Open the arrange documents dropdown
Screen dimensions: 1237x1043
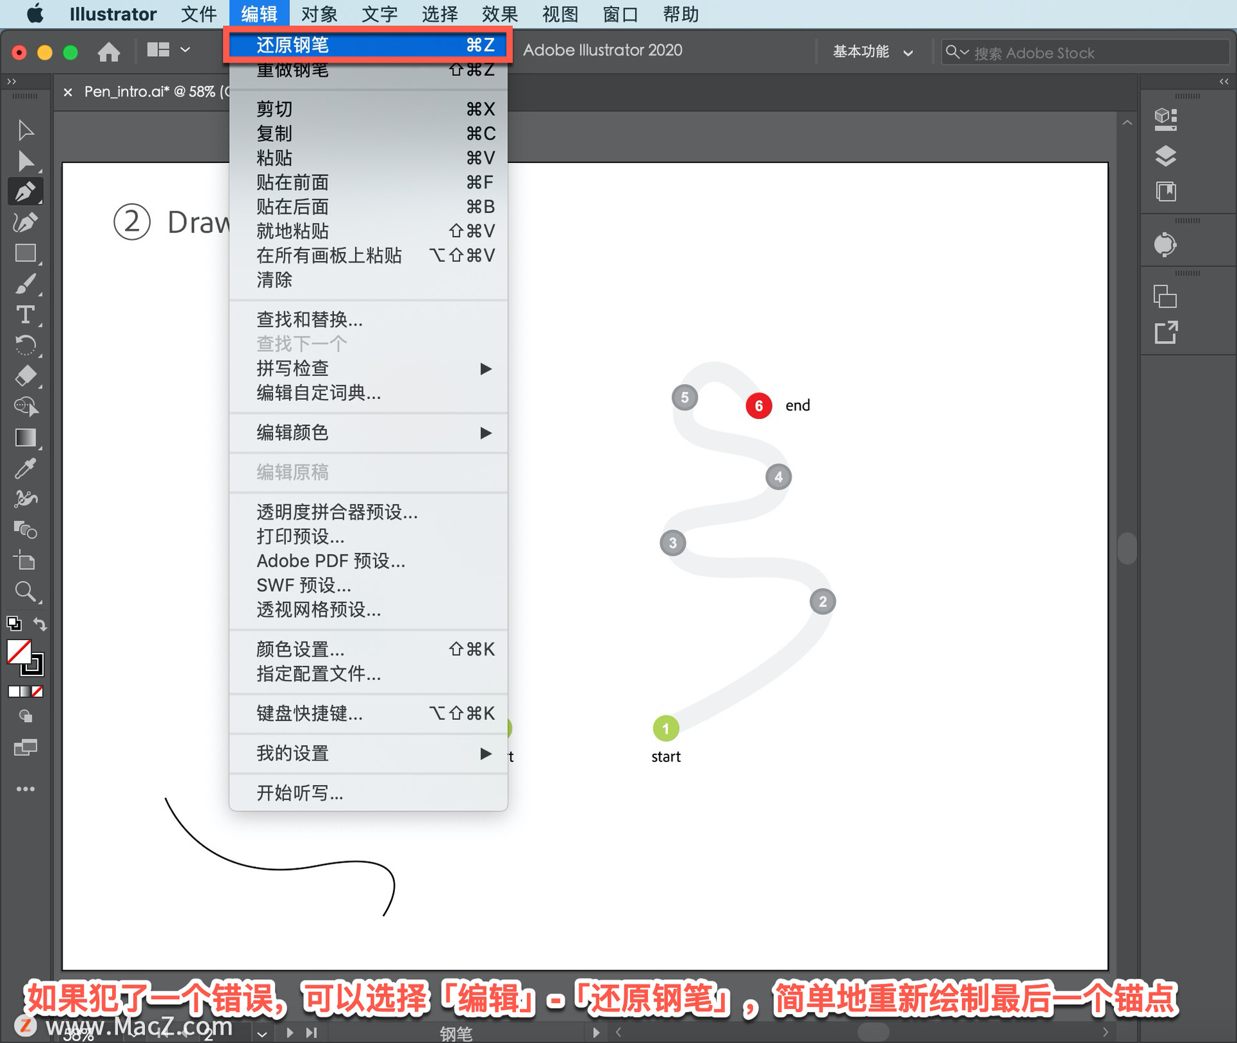tap(168, 50)
